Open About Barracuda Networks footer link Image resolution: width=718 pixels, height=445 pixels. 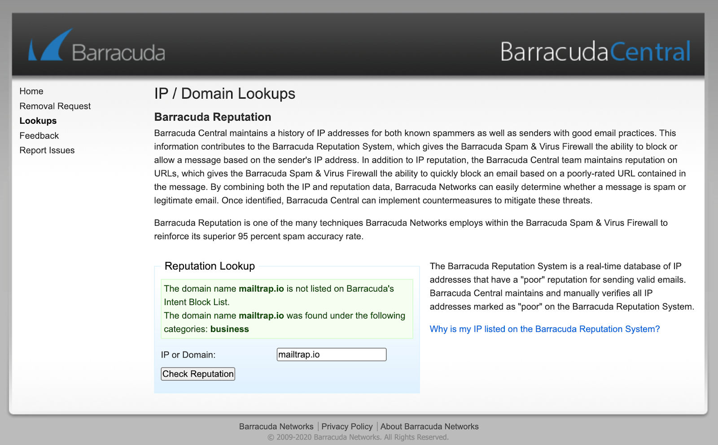click(429, 426)
